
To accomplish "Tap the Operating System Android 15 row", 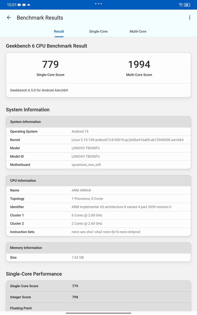I will (98, 132).
